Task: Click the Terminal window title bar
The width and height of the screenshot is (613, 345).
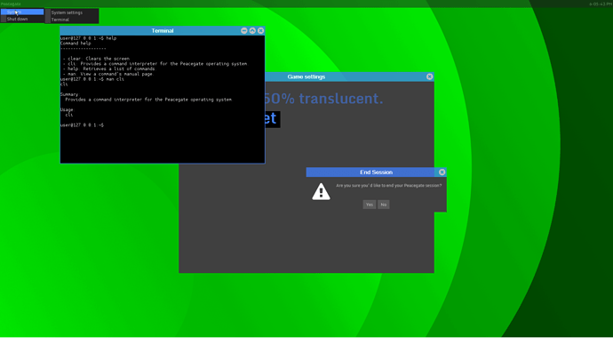Action: tap(163, 30)
